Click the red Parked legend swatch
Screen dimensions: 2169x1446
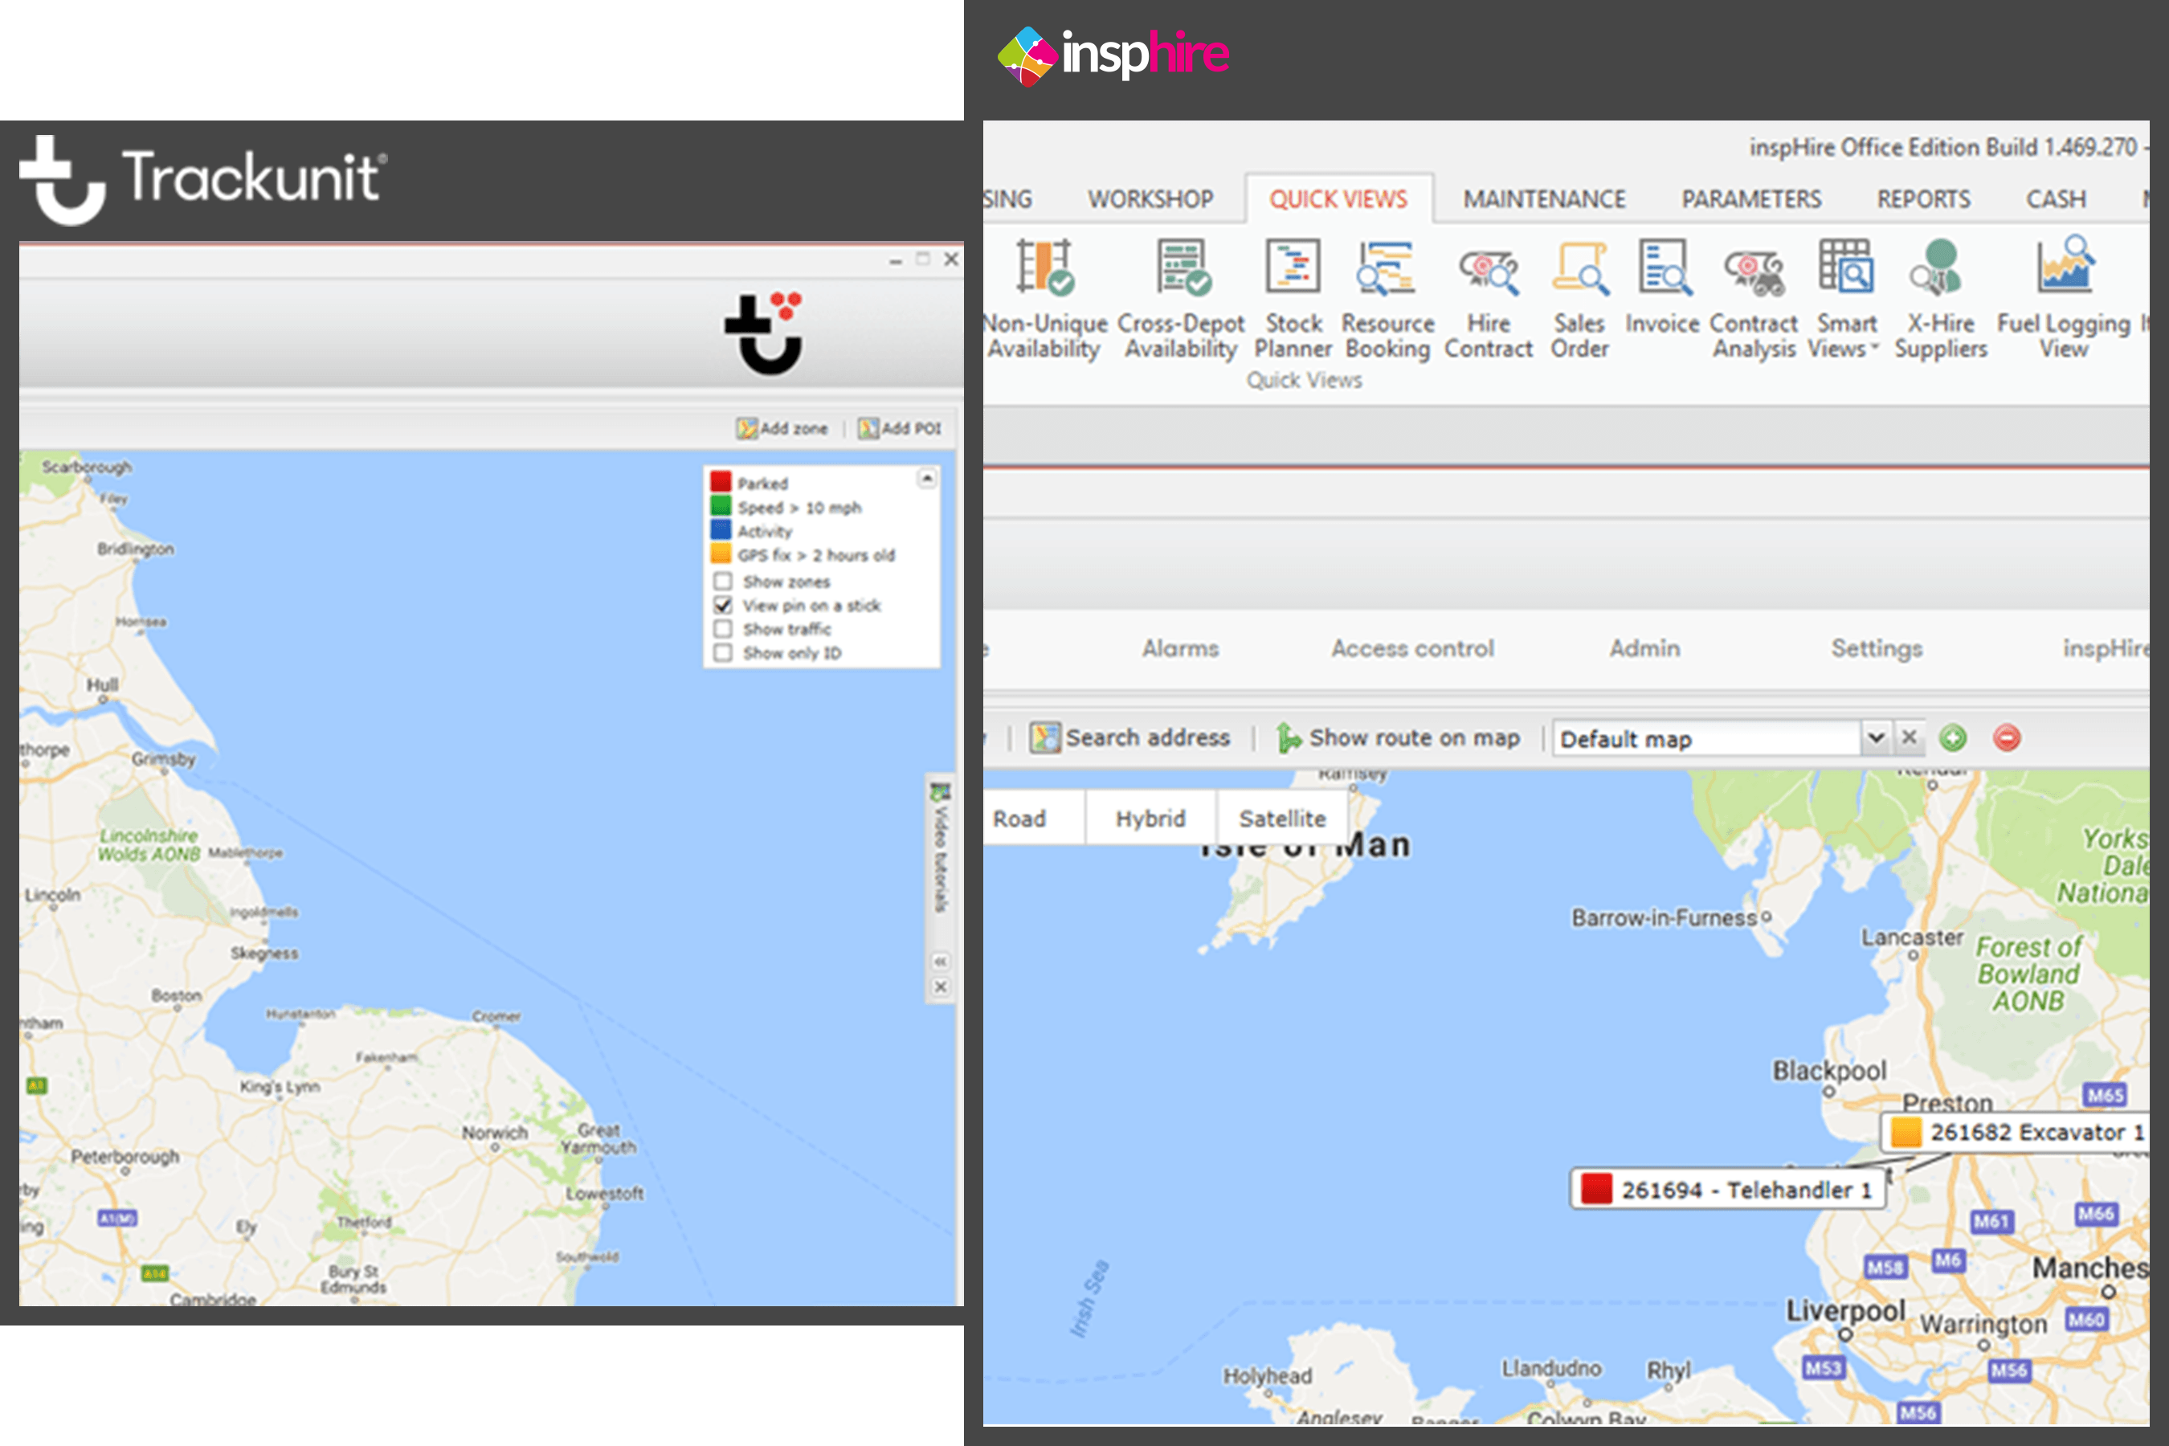click(721, 481)
